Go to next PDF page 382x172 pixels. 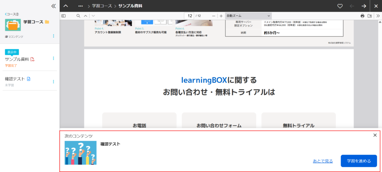93,16
